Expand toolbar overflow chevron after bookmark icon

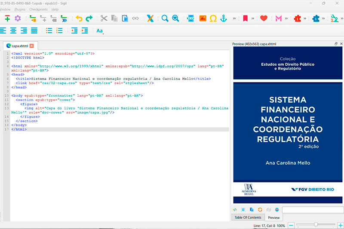pos(253,18)
